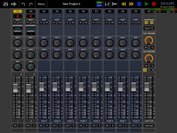Select the 3/4 aux page tab
The width and height of the screenshot is (177, 133).
tap(149, 70)
